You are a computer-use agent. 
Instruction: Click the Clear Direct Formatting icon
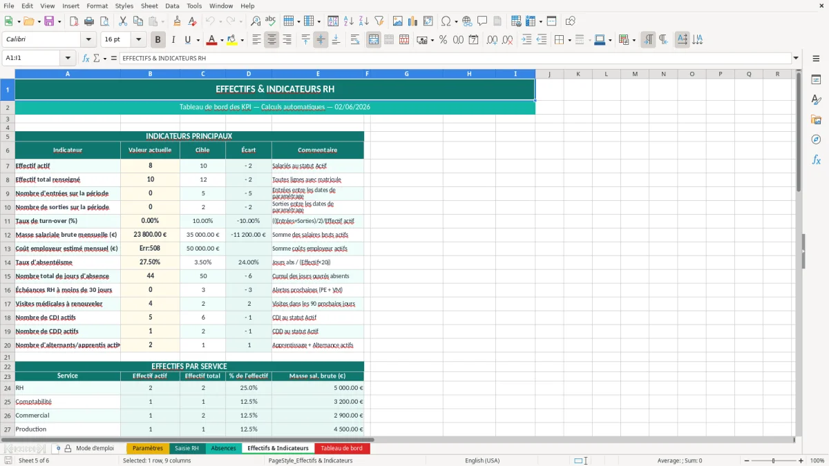192,21
